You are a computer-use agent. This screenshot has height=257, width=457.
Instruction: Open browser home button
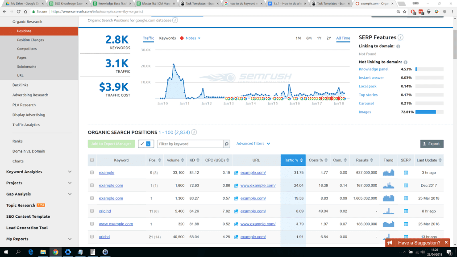click(25, 12)
